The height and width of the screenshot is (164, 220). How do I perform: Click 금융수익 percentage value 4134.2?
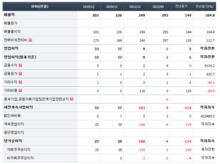pos(209,66)
